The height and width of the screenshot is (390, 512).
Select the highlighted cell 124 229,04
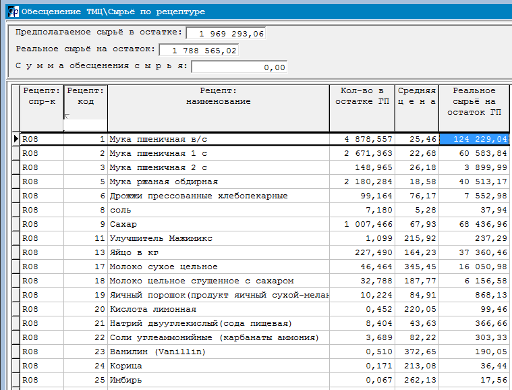click(474, 139)
